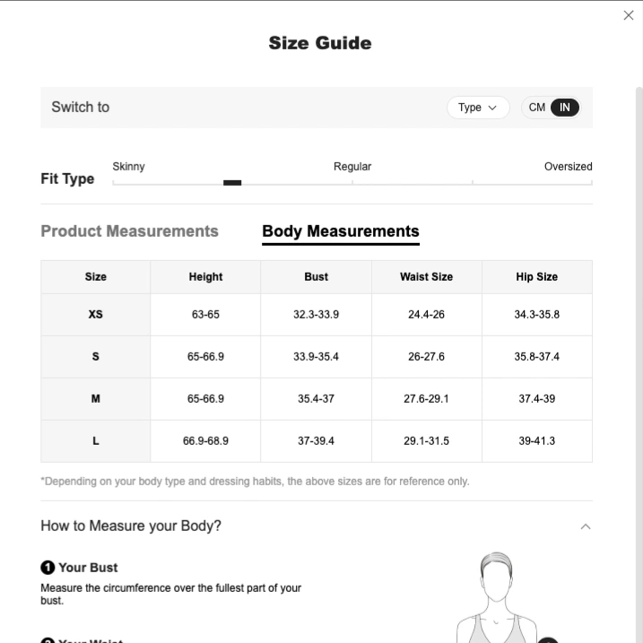Click the number 1 Your Bust icon
The image size is (643, 643).
coord(48,568)
